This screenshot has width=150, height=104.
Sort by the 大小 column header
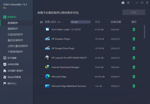pyautogui.click(x=97, y=22)
